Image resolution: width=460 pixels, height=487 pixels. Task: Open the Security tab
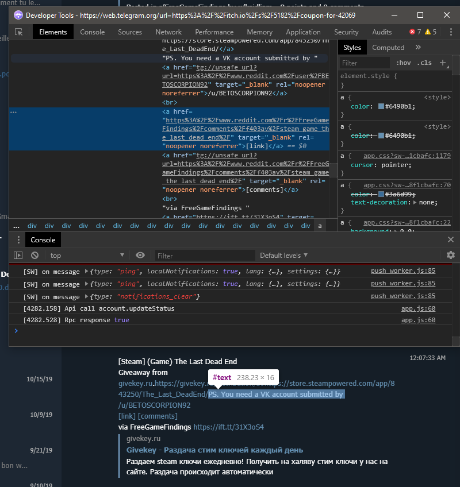tap(346, 32)
